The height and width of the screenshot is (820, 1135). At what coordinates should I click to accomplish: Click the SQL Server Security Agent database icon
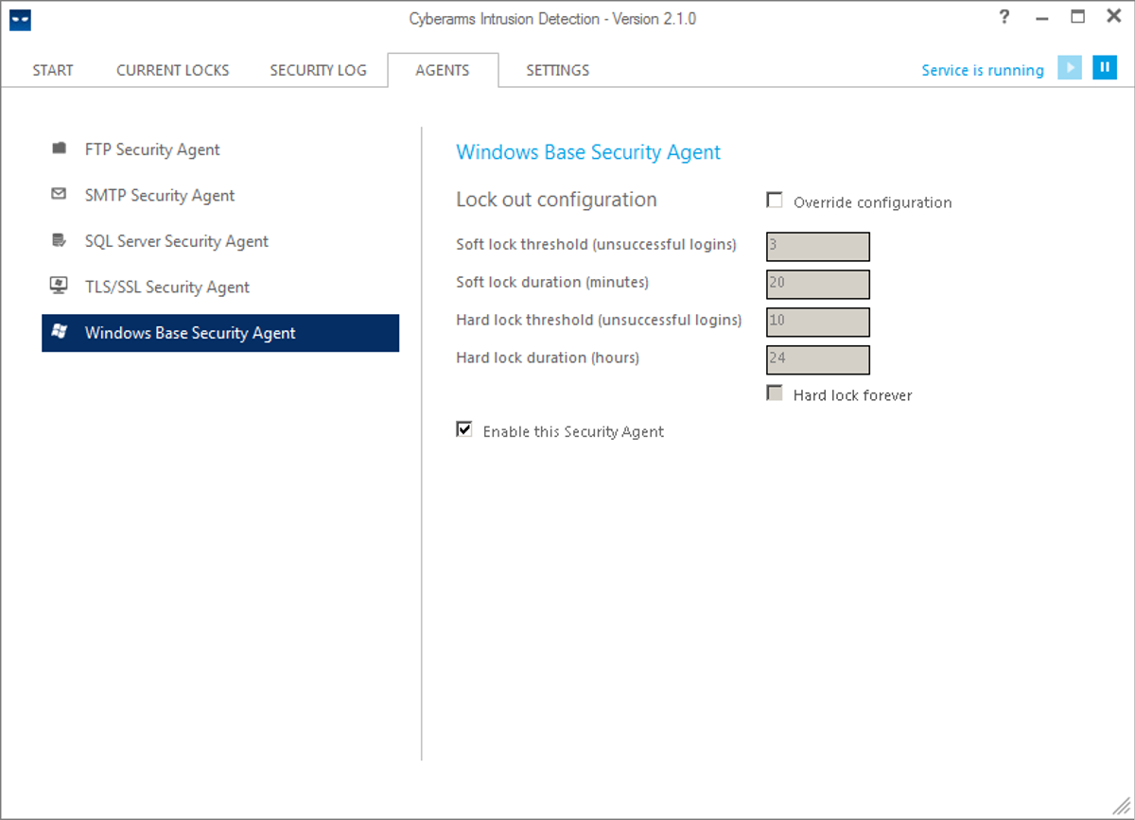point(60,240)
